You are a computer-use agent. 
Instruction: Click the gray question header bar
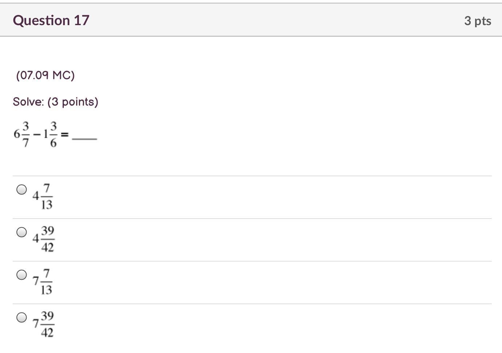pyautogui.click(x=251, y=20)
